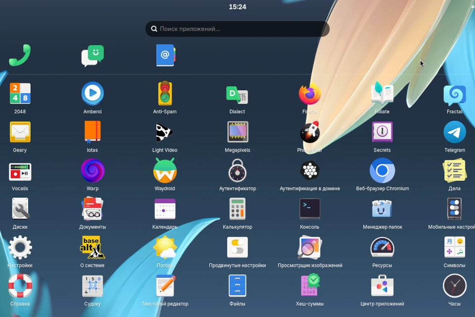Launch the 2048 game
475x317 pixels.
(x=20, y=94)
